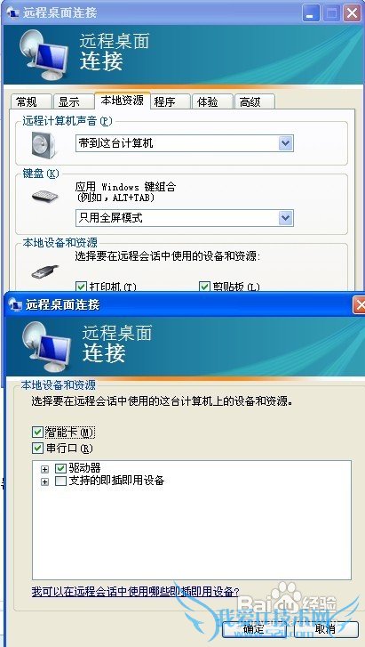
Task: Click the small icon in the lower dialog title bar
Action: coord(16,305)
